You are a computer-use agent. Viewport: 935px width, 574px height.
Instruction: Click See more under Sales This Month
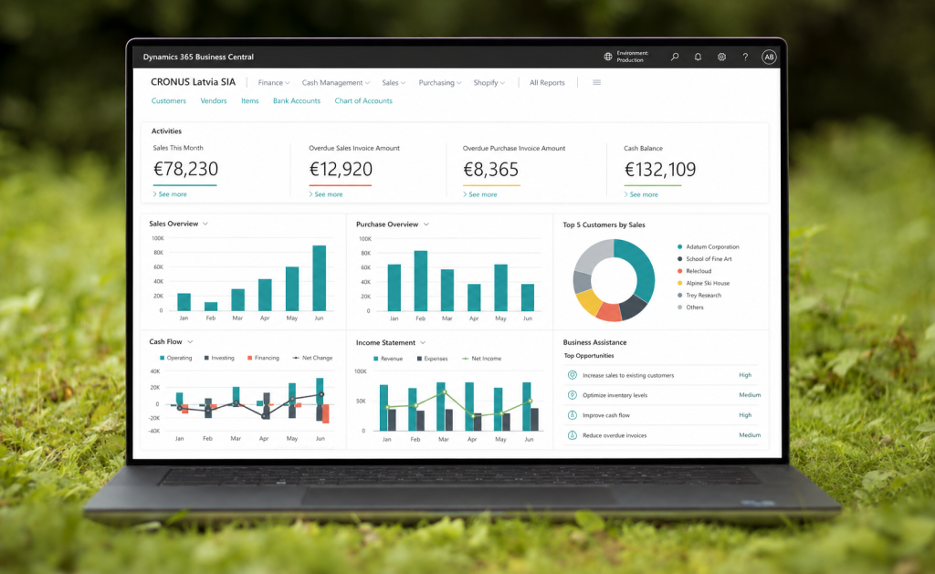click(170, 194)
